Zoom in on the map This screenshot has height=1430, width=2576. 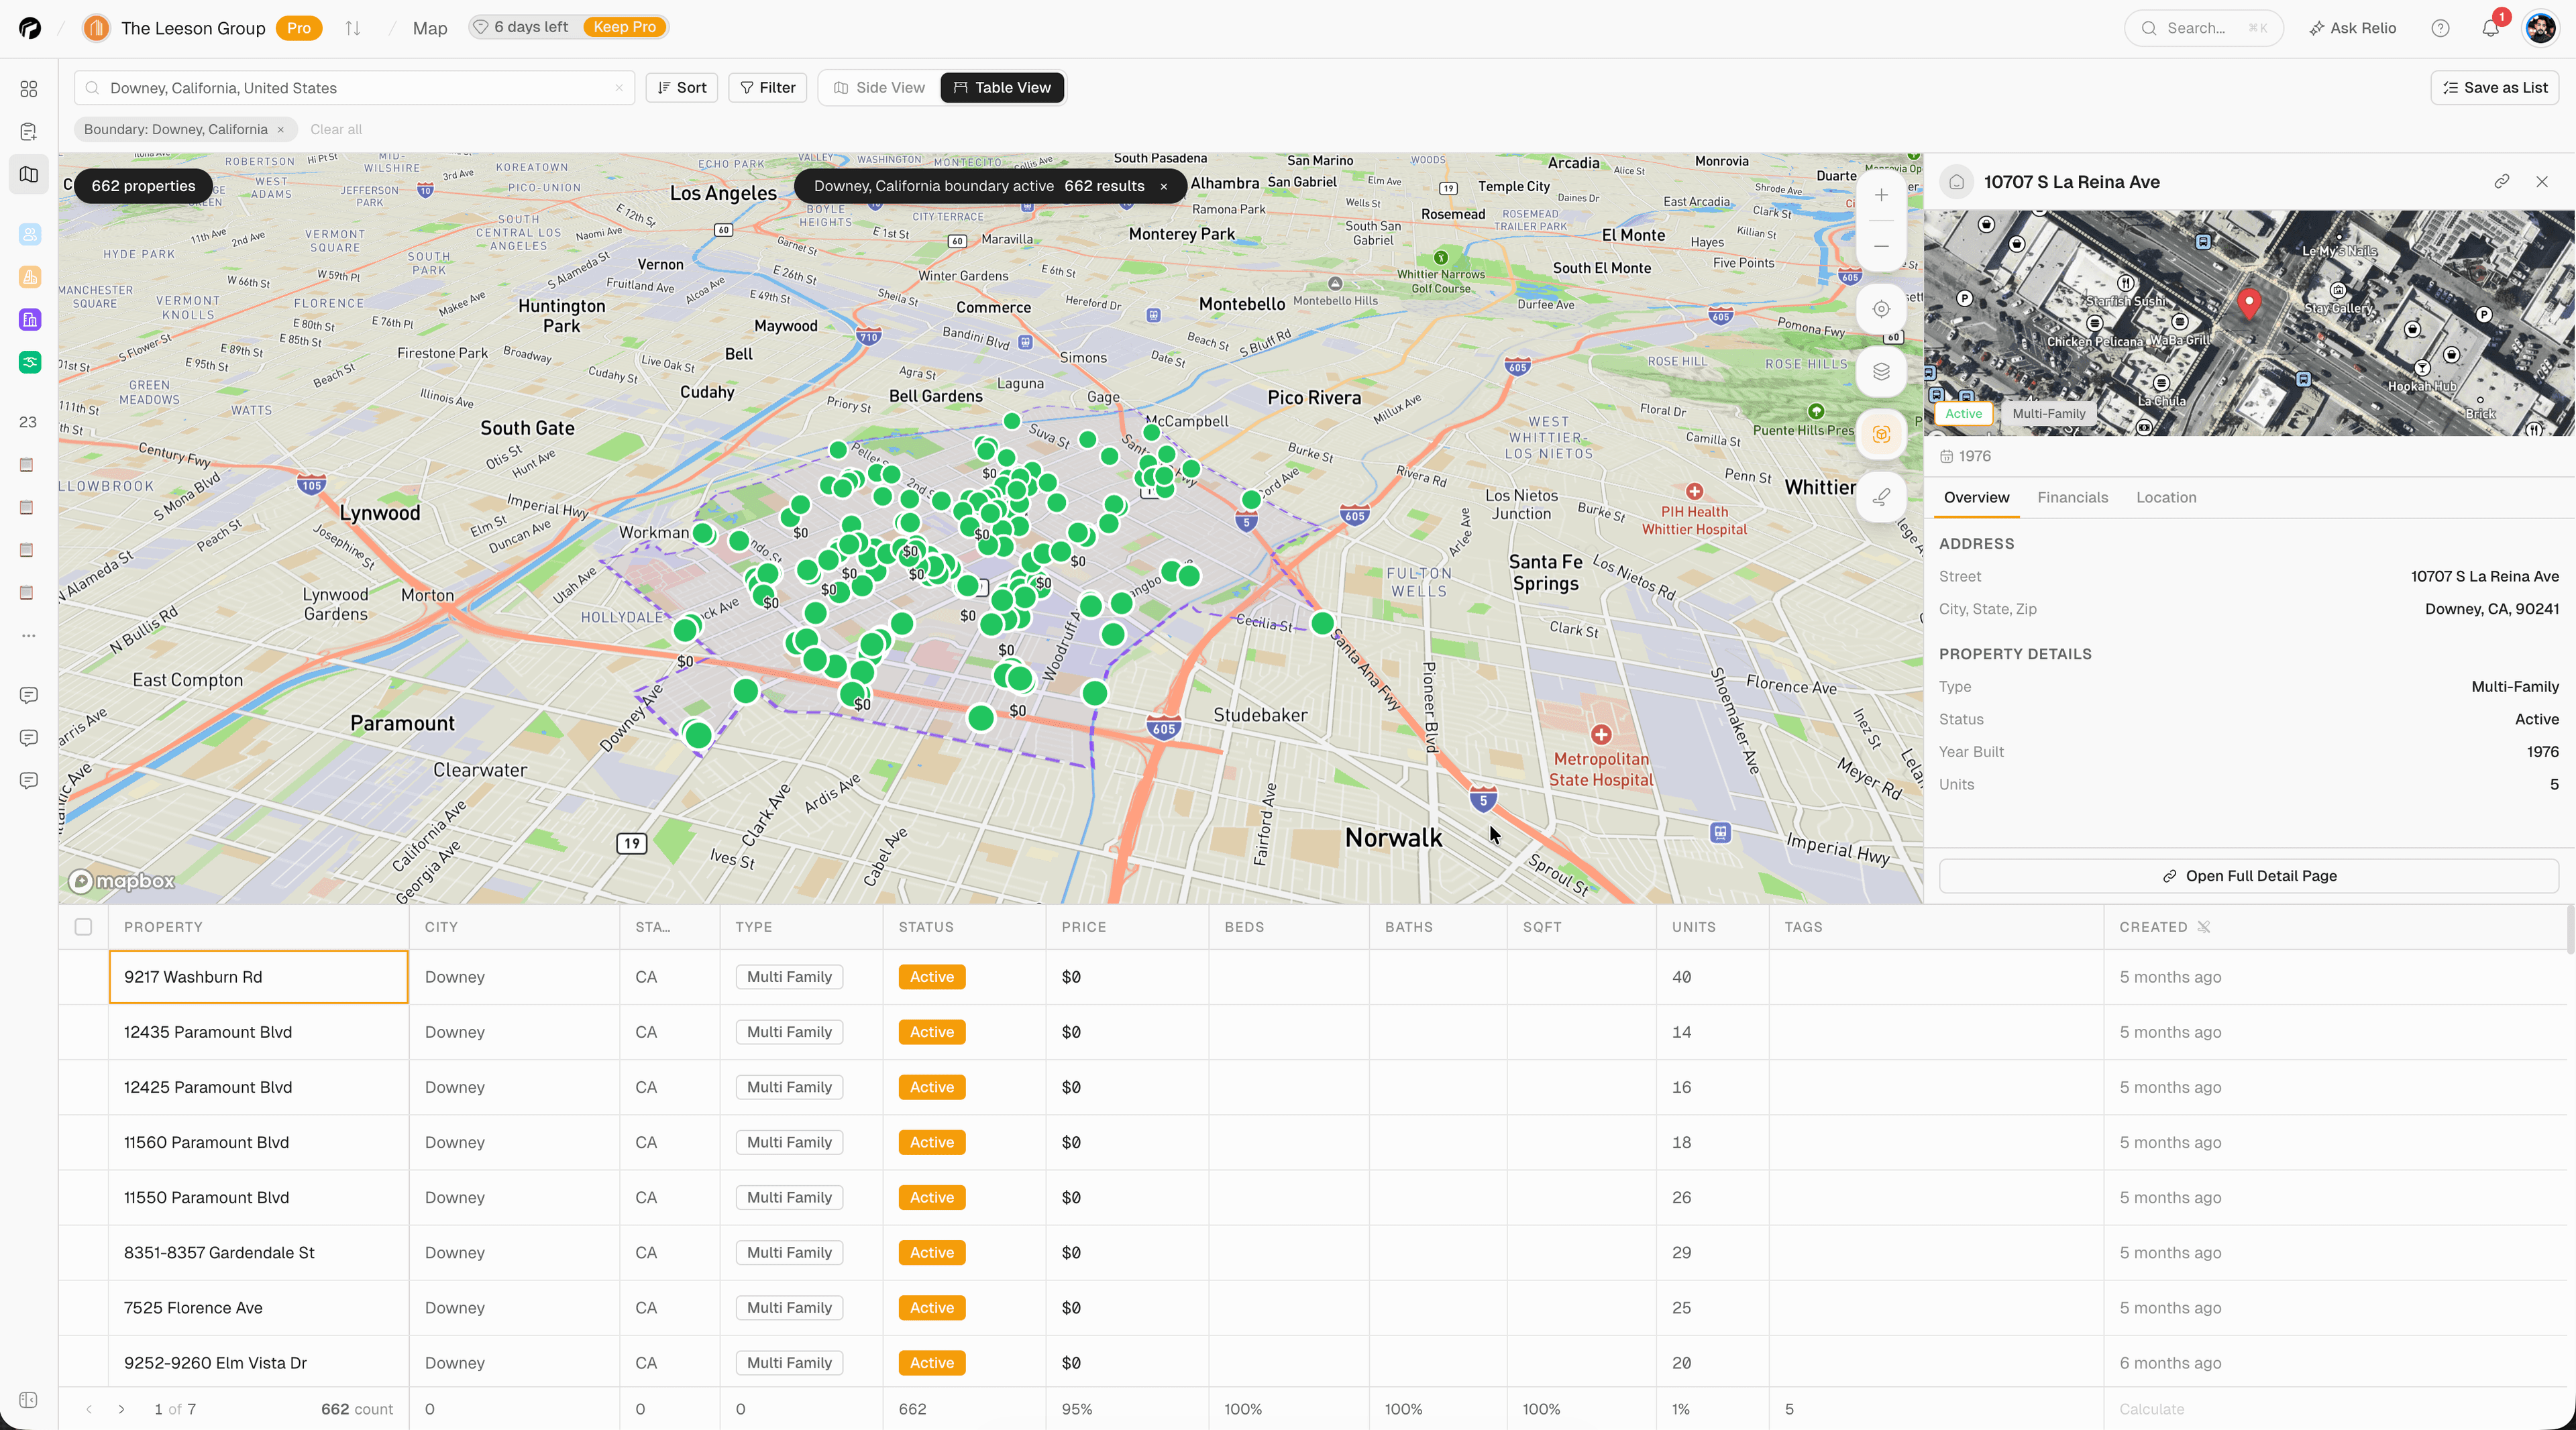[1881, 195]
